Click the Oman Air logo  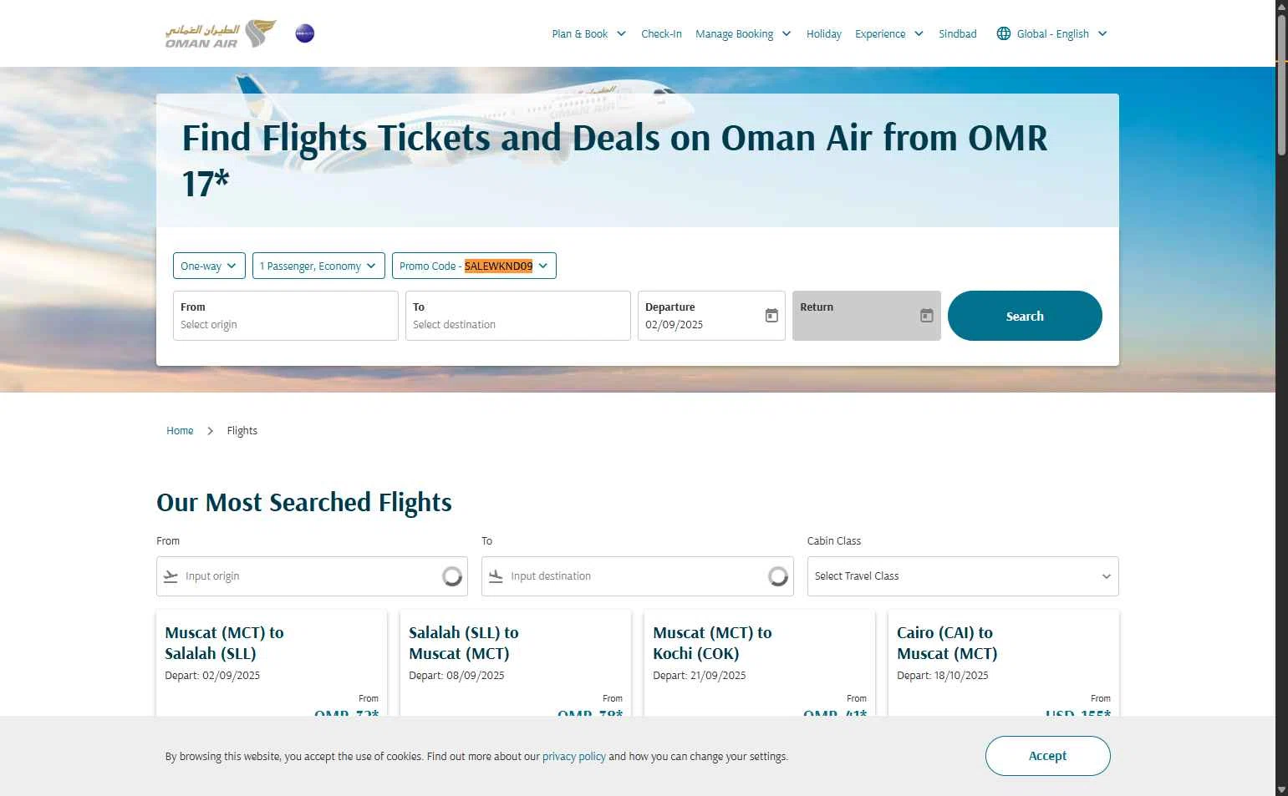[x=221, y=33]
